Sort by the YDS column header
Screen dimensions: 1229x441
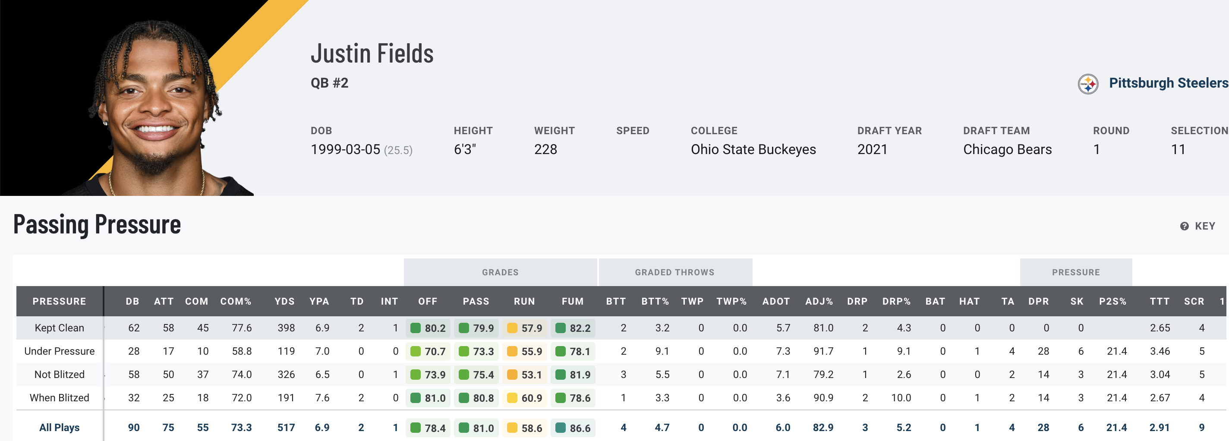pos(284,301)
